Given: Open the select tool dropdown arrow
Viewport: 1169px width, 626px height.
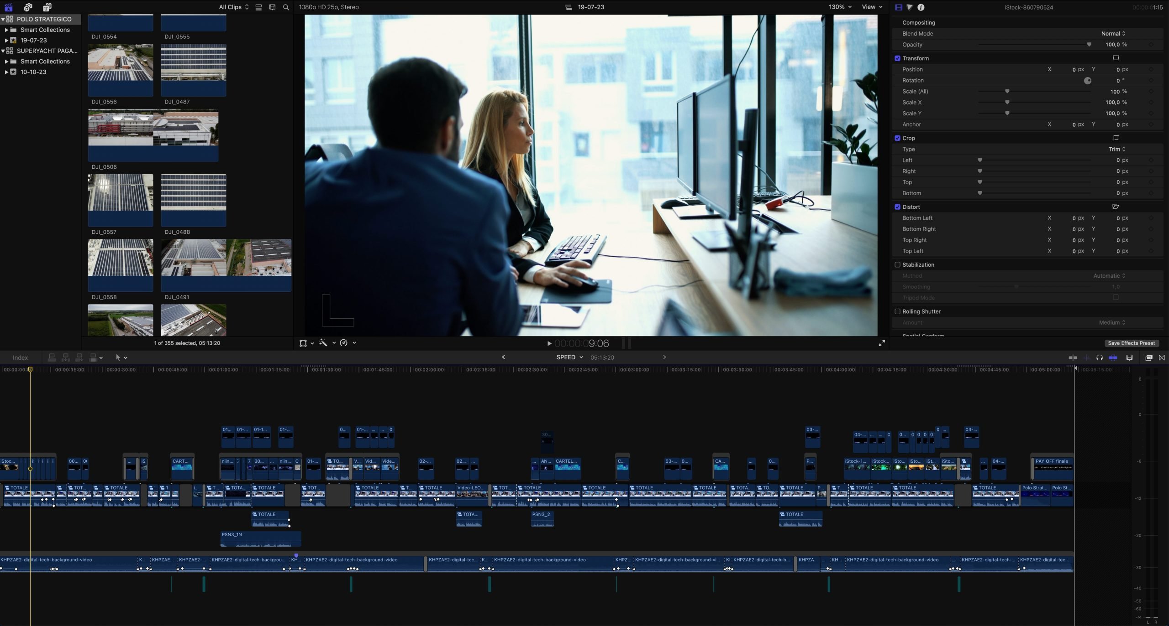Looking at the screenshot, I should pyautogui.click(x=126, y=358).
